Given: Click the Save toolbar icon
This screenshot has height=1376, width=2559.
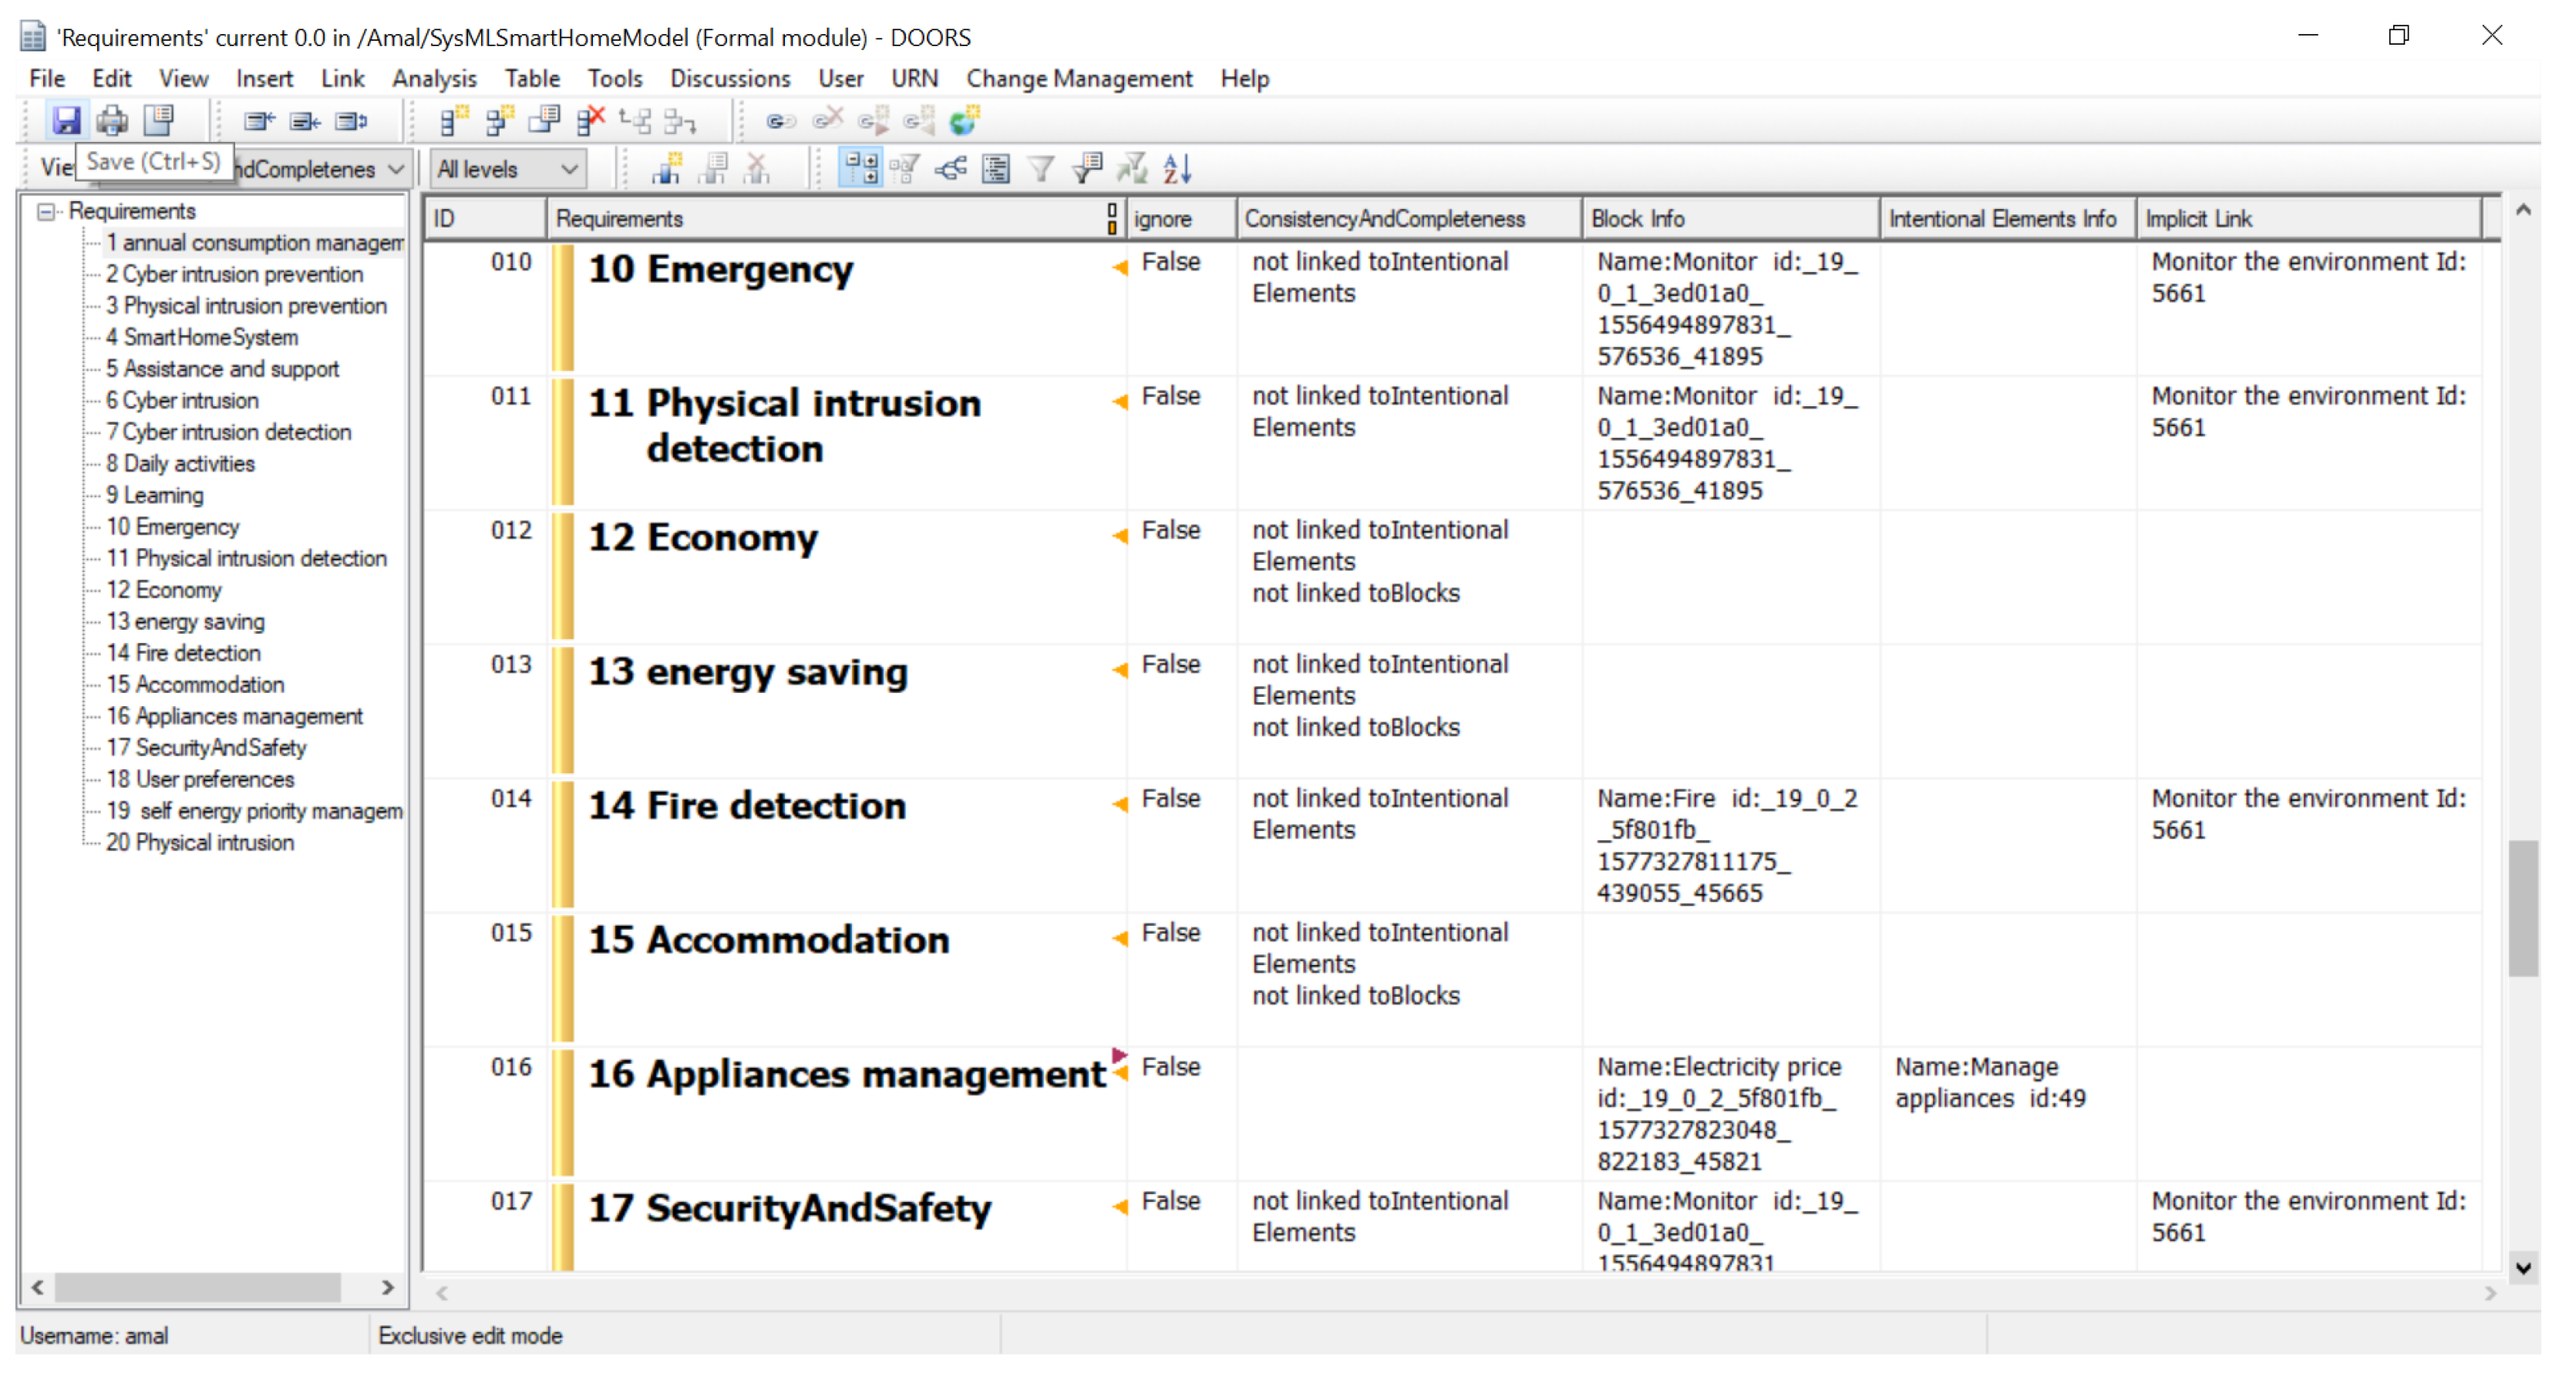Looking at the screenshot, I should pyautogui.click(x=66, y=121).
